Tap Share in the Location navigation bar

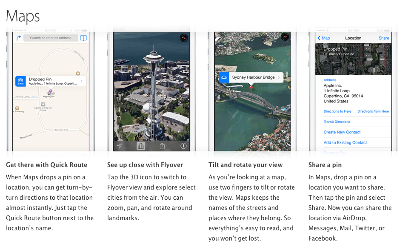tap(384, 38)
